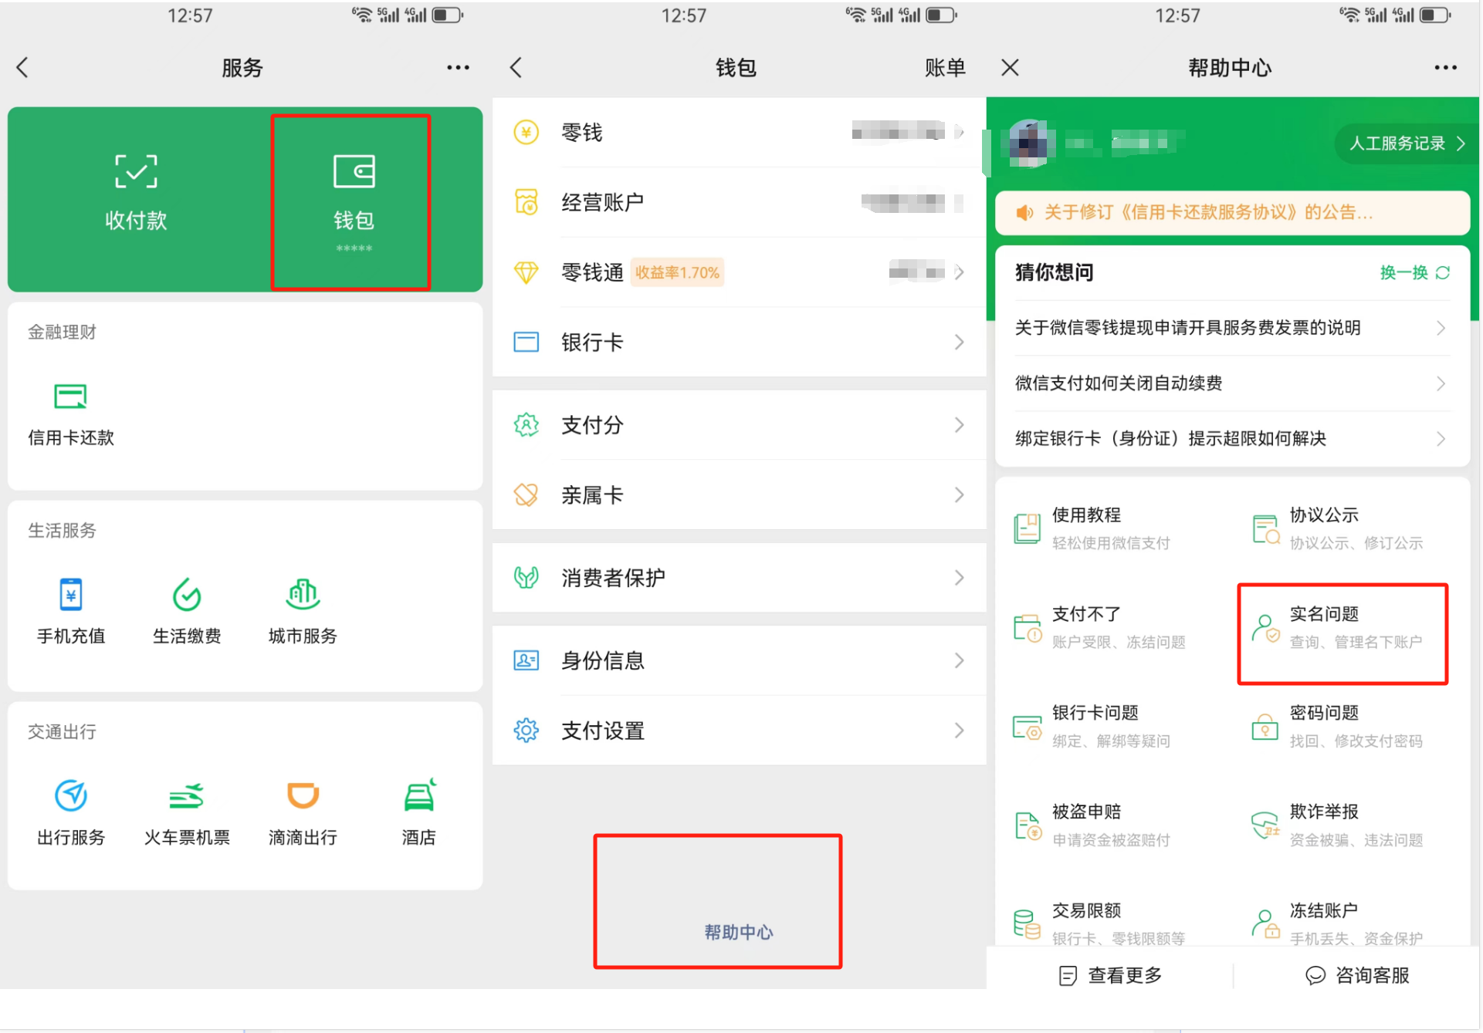
Task: Expand the 银行卡 row chevron
Action: click(x=959, y=342)
